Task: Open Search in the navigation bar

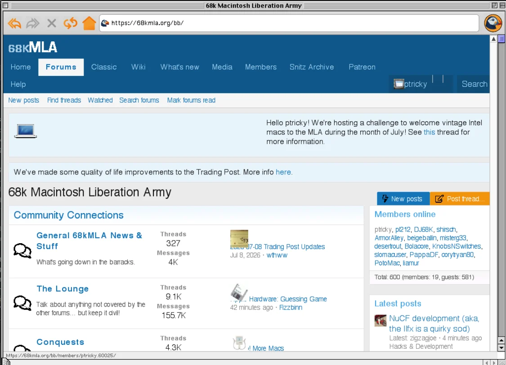Action: pos(474,84)
